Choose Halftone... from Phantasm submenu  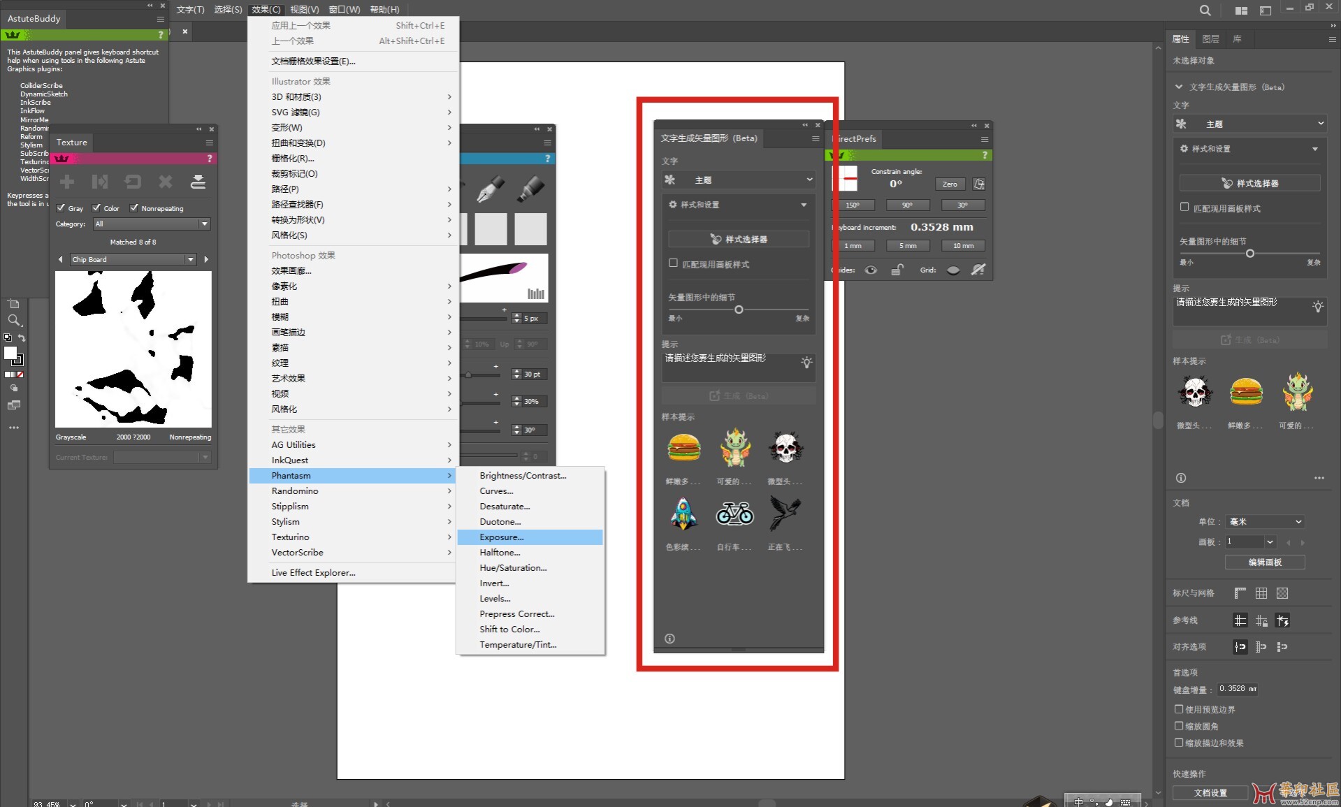(530, 553)
